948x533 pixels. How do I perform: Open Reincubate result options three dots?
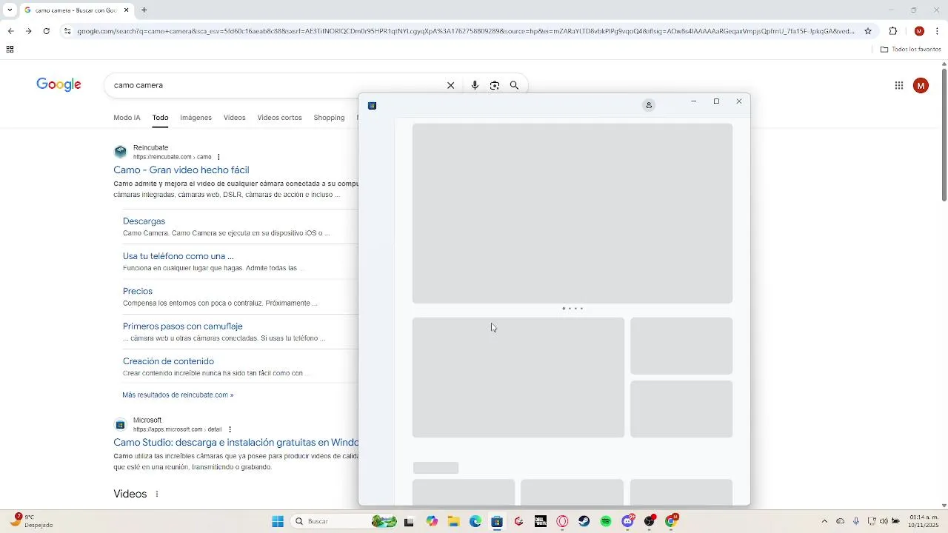pyautogui.click(x=218, y=157)
